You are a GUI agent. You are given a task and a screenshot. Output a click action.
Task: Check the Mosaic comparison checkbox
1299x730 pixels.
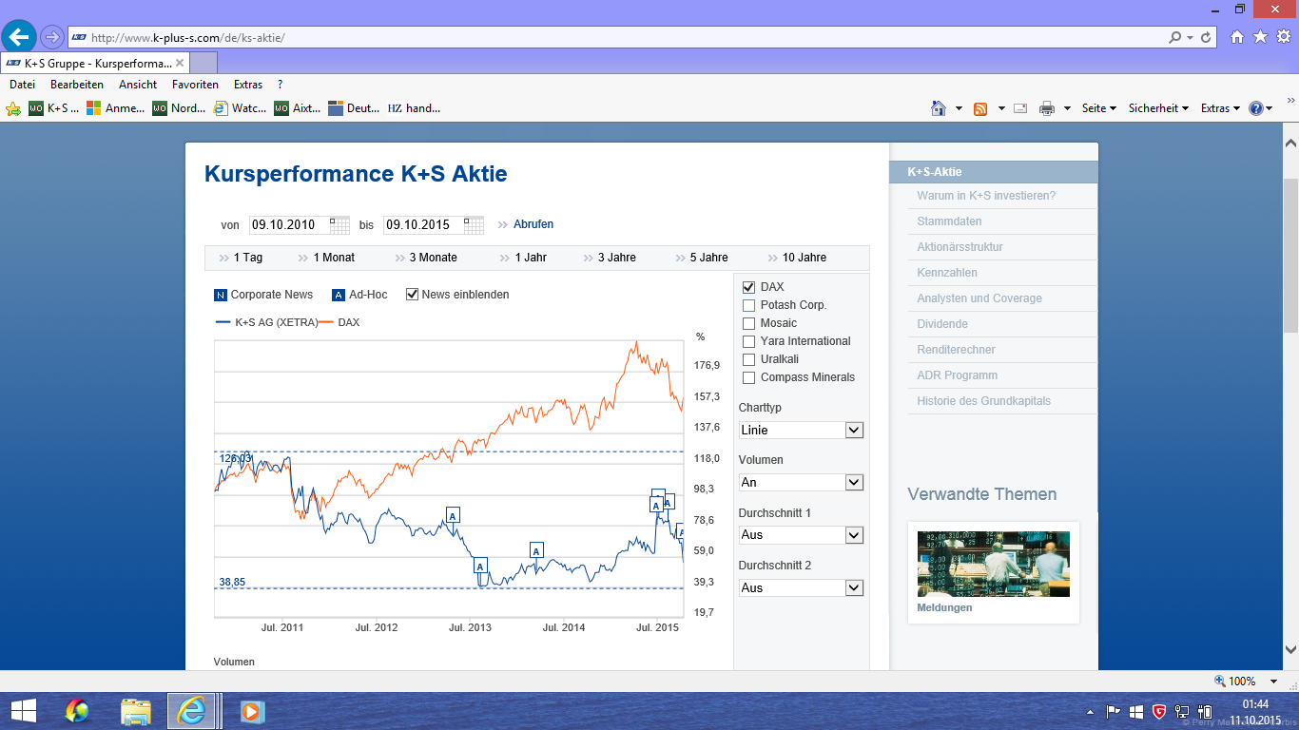pyautogui.click(x=748, y=323)
